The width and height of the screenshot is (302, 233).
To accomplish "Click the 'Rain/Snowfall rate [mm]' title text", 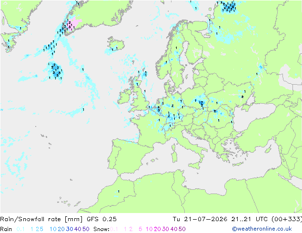I will (41, 219).
